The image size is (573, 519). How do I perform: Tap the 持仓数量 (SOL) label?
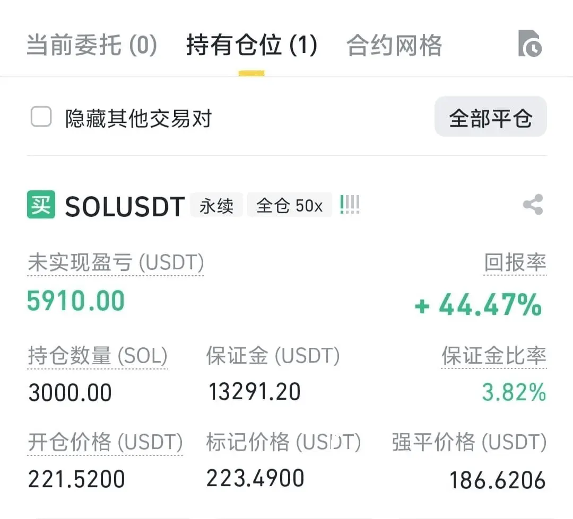pyautogui.click(x=98, y=355)
